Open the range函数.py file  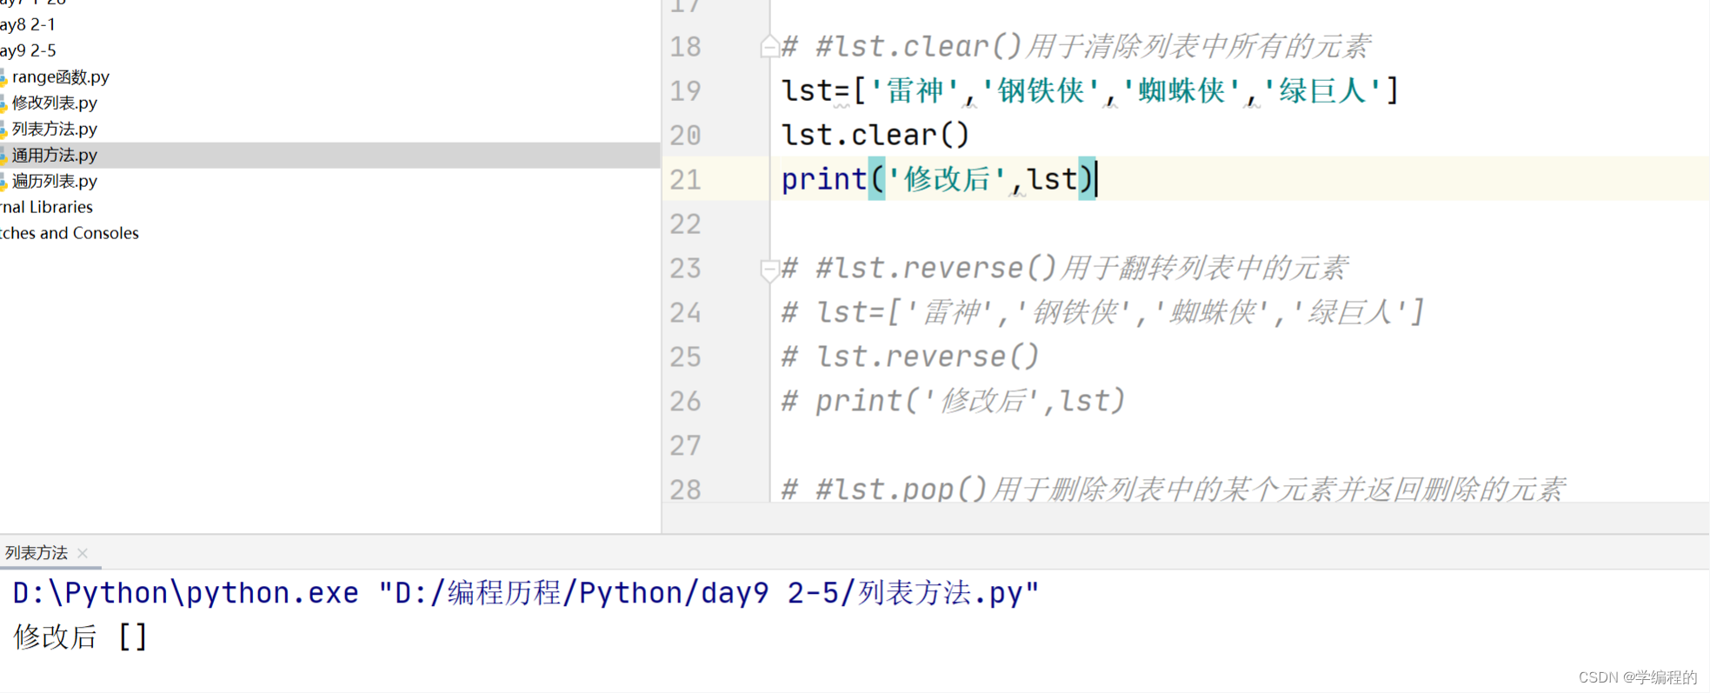(x=60, y=77)
